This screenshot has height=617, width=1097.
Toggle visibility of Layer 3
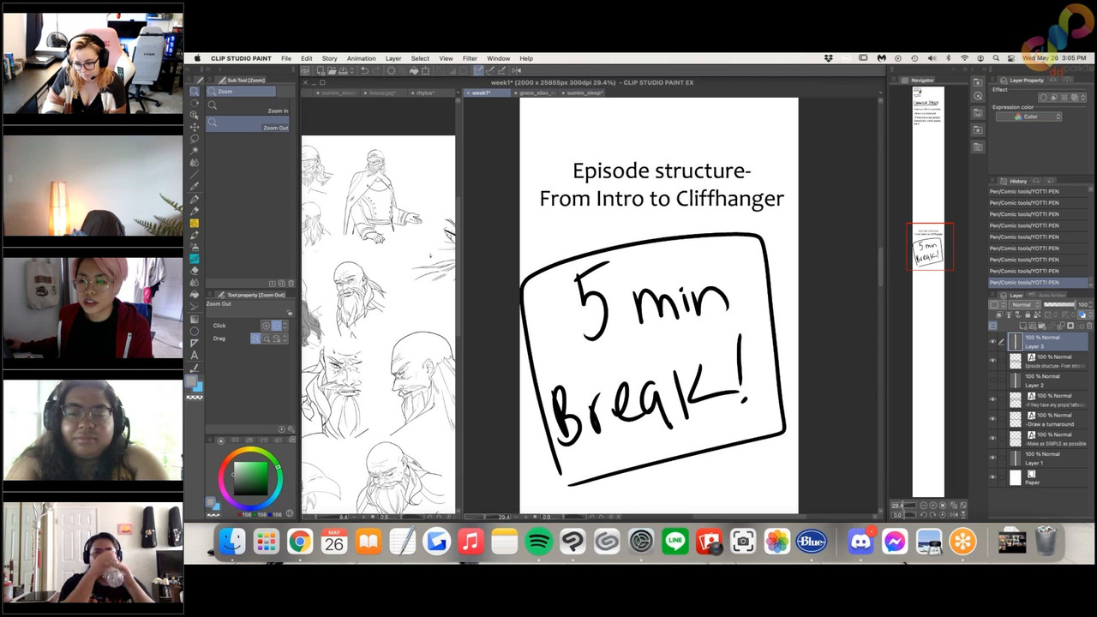tap(992, 341)
